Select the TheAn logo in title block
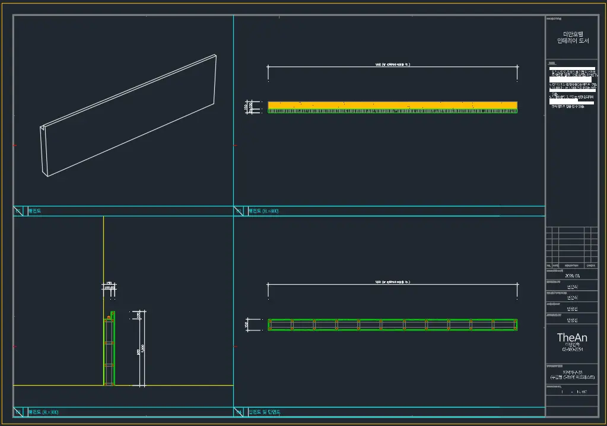 click(572, 338)
